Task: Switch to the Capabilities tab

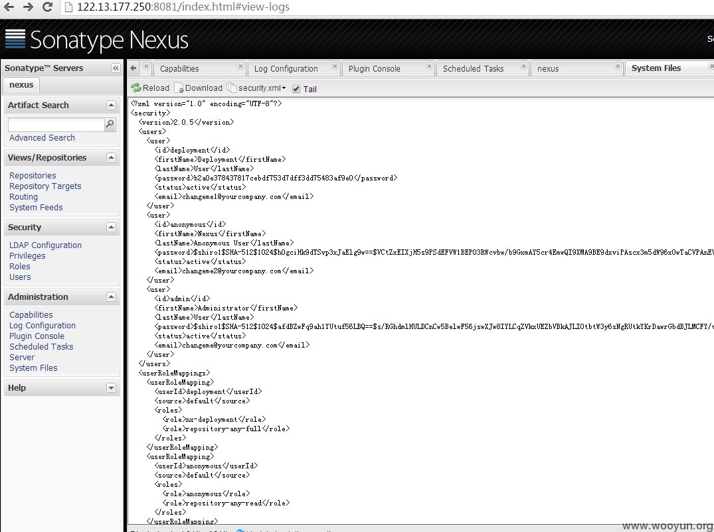Action: [x=179, y=69]
